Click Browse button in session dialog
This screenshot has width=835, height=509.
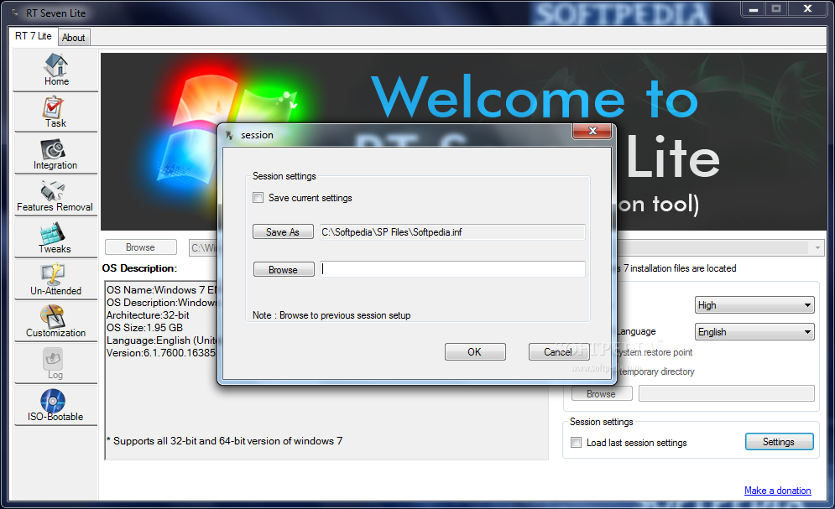click(284, 270)
